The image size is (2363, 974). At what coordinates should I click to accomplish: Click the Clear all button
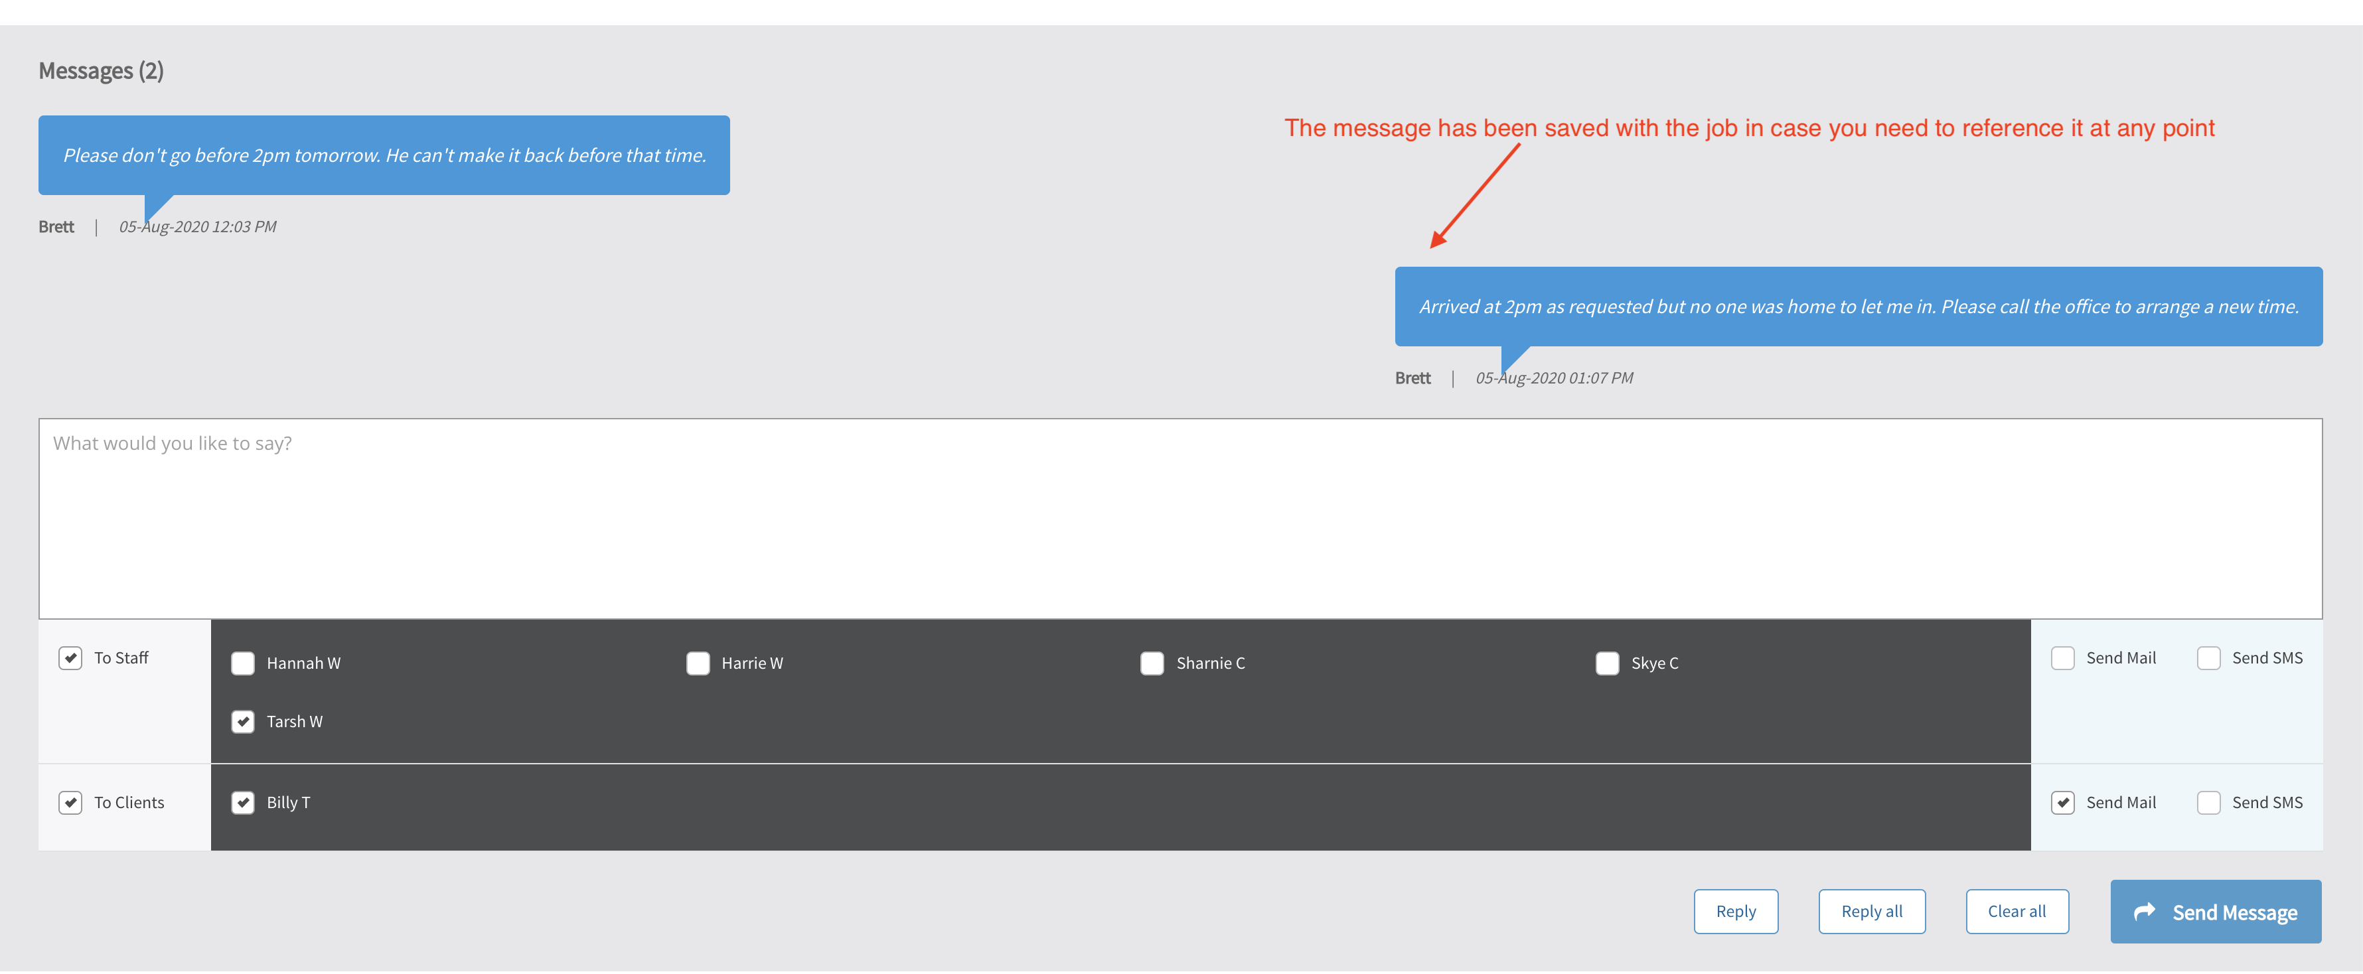pyautogui.click(x=2017, y=912)
